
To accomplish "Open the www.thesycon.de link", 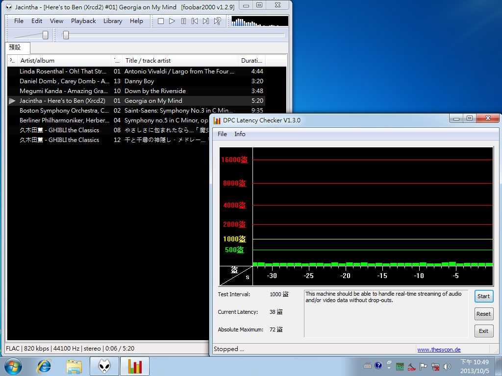I will (439, 350).
